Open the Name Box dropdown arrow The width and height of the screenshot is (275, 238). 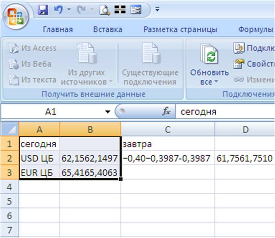[x=108, y=111]
